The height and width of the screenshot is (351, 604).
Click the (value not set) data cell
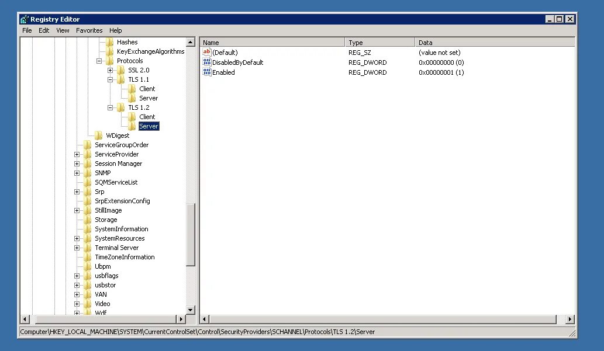440,53
